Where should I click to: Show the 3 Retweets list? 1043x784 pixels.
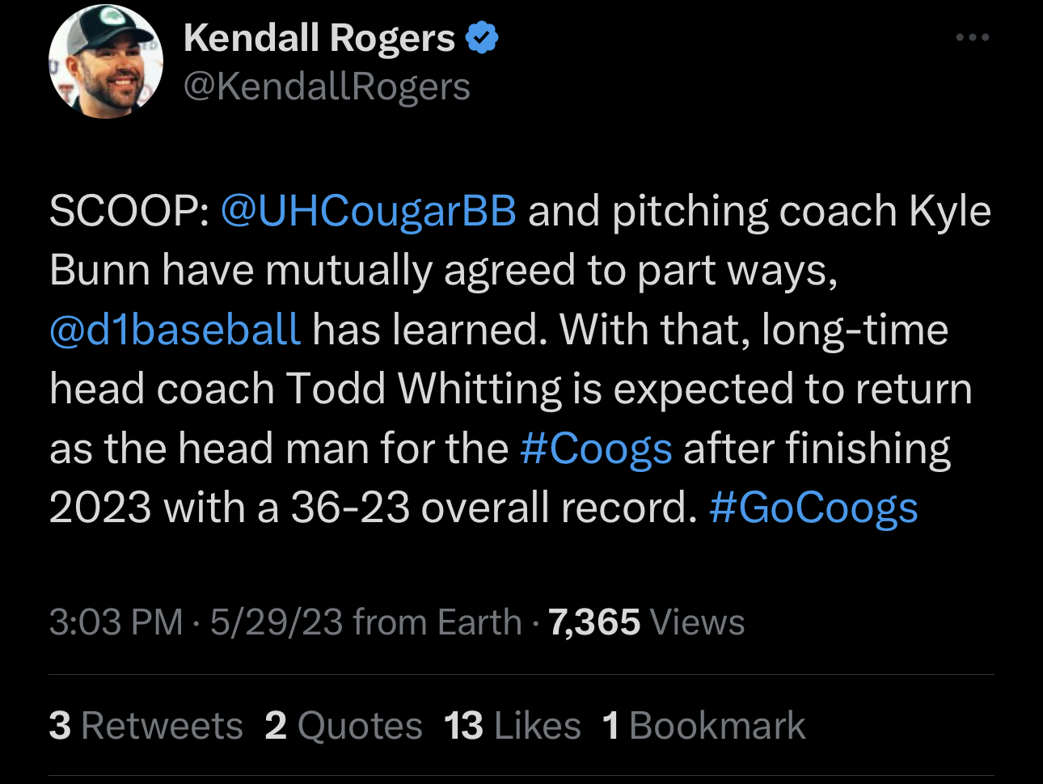(146, 726)
